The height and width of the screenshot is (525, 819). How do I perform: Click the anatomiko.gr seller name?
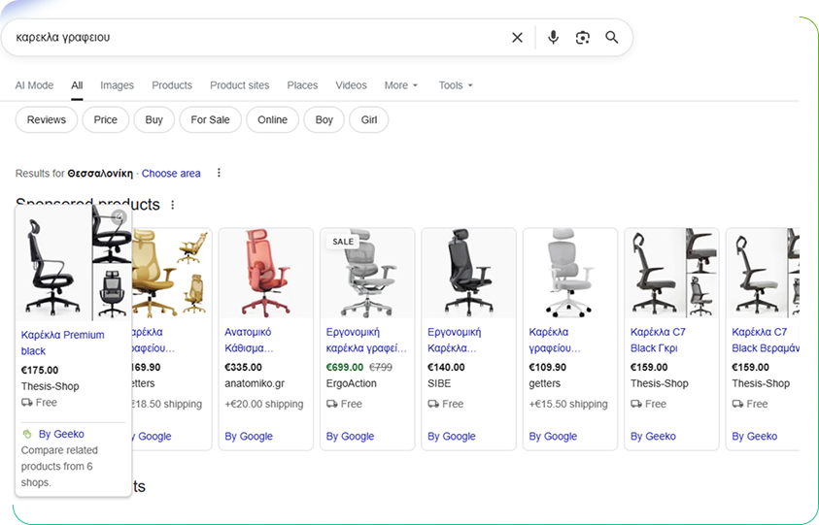[x=255, y=383]
